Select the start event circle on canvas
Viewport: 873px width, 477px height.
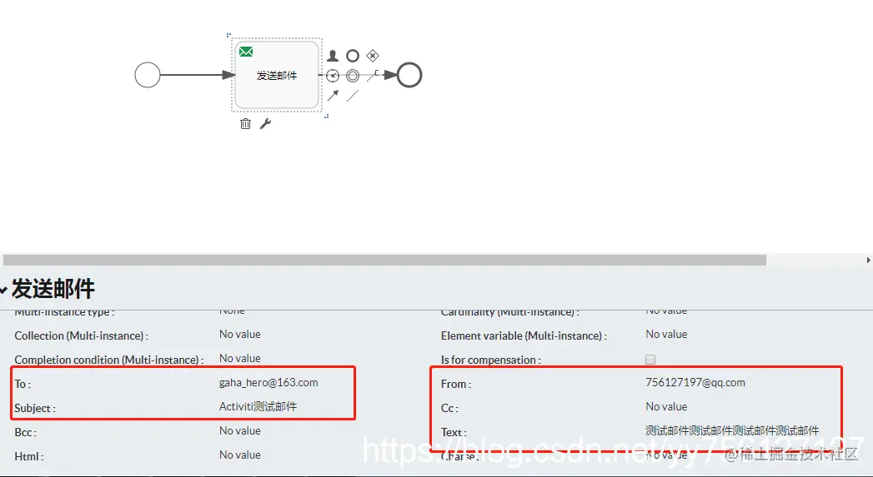pos(148,75)
